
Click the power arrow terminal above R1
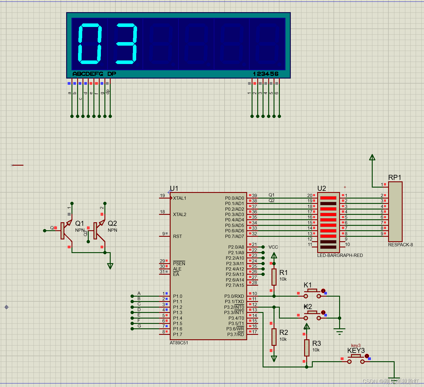pos(274,255)
